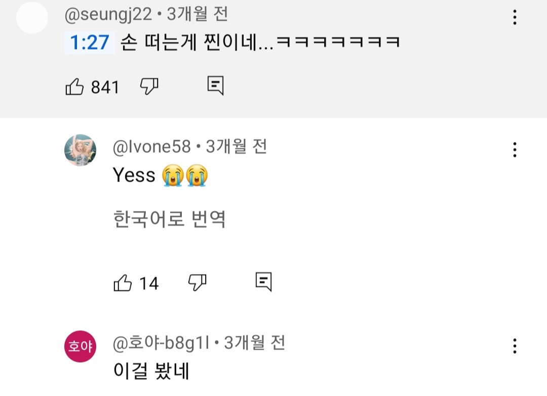Viewport: 547px width, 396px height.
Task: Like the @seungj22 comment
Action: 75,87
